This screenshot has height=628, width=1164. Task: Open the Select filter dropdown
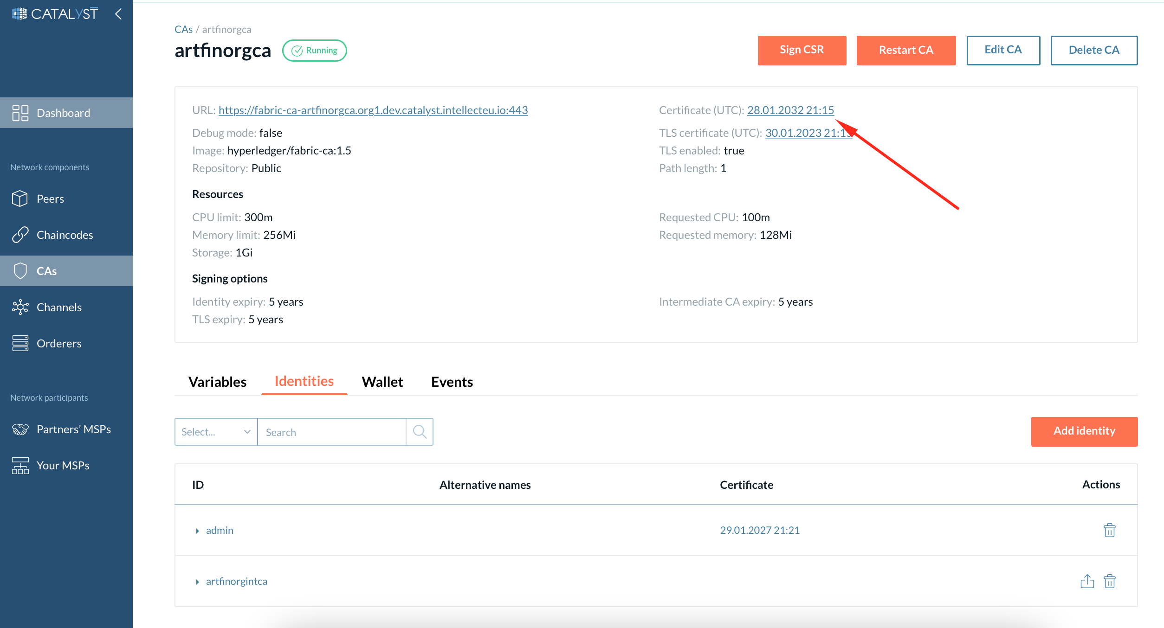[x=215, y=431]
